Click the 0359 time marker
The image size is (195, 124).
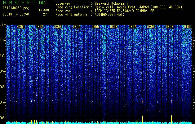tap(170, 27)
